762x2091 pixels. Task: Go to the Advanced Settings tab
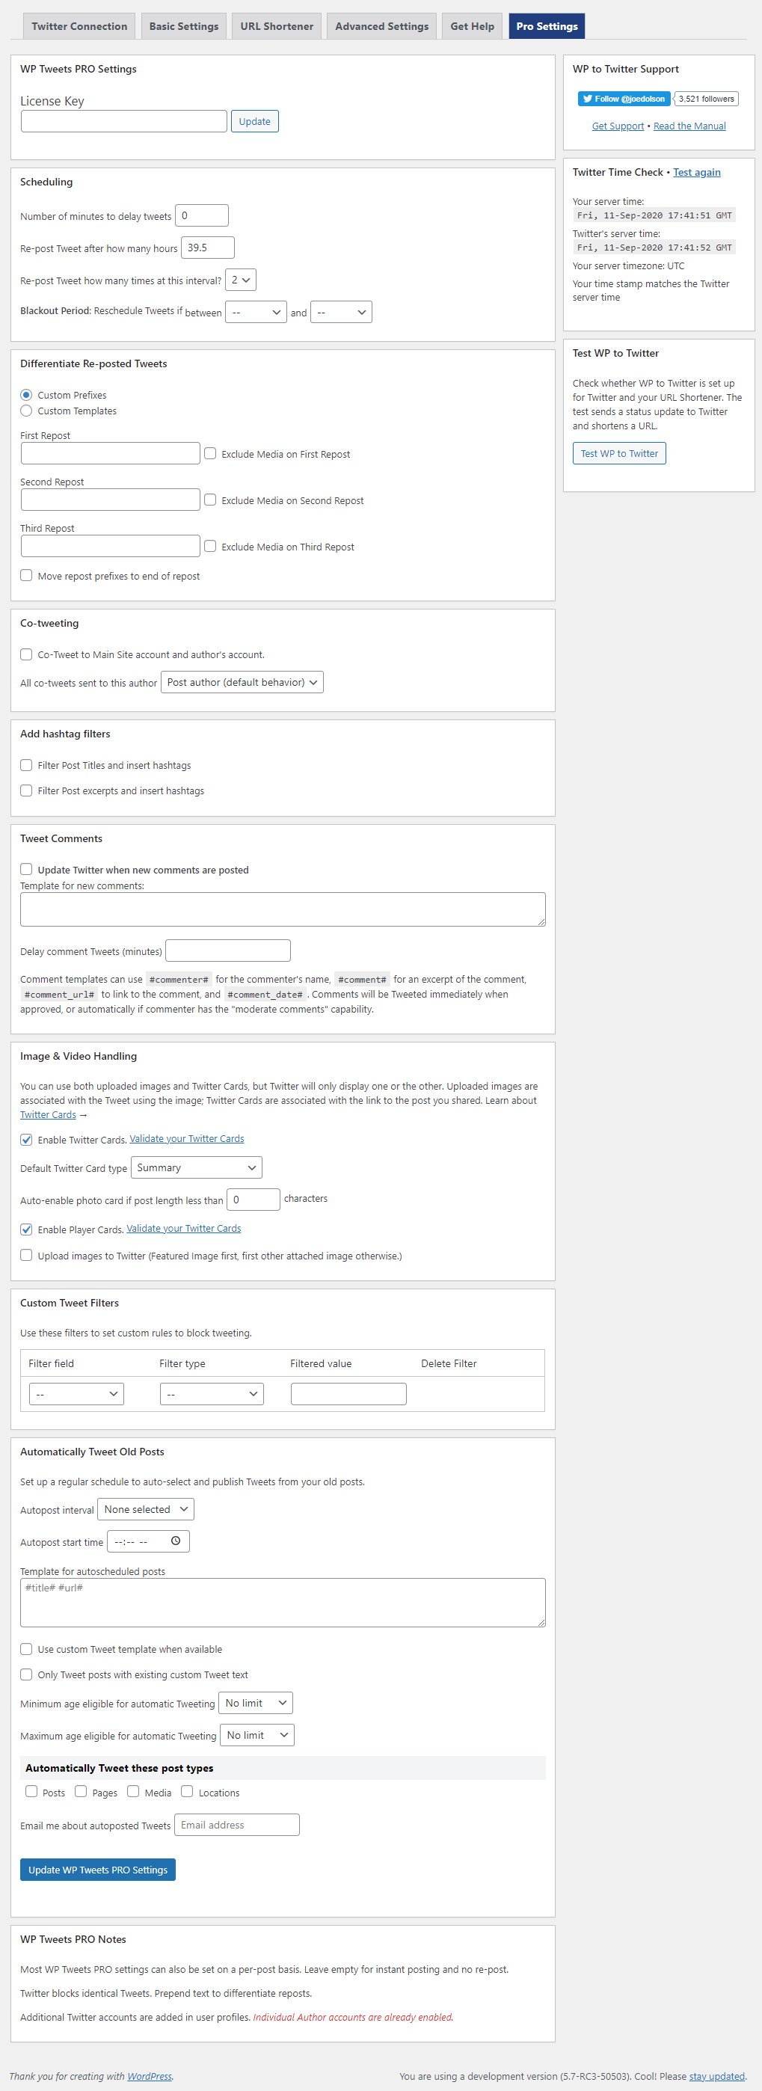tap(381, 27)
